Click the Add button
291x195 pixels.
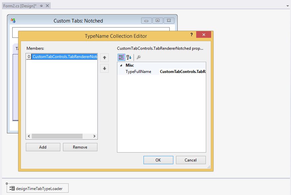coord(43,147)
